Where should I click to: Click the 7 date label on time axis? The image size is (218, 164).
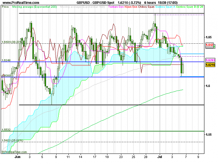186,157
